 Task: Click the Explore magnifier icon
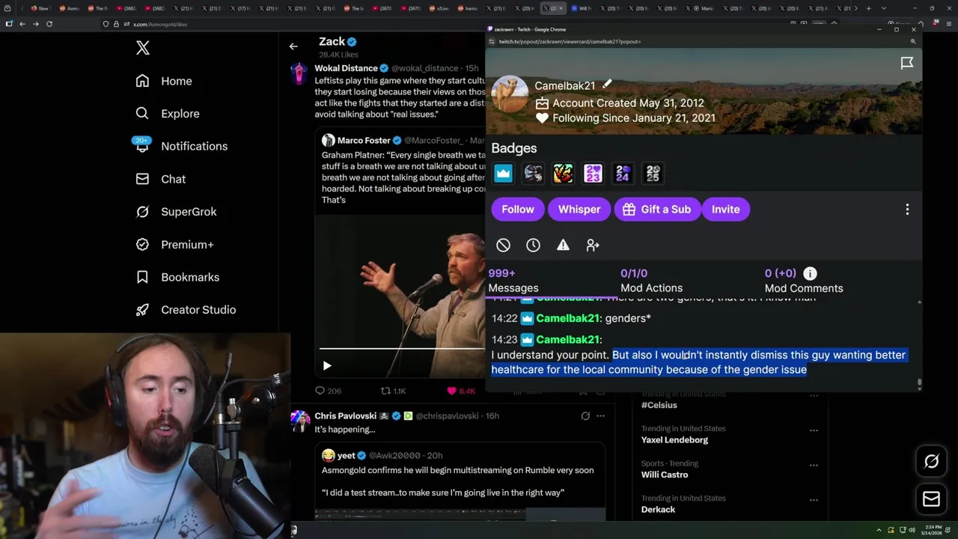(x=142, y=114)
